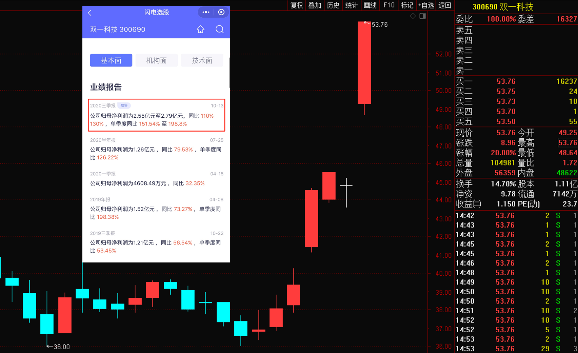Image resolution: width=578 pixels, height=353 pixels.
Task: Select the 买二 price 53.75
Action: click(506, 92)
